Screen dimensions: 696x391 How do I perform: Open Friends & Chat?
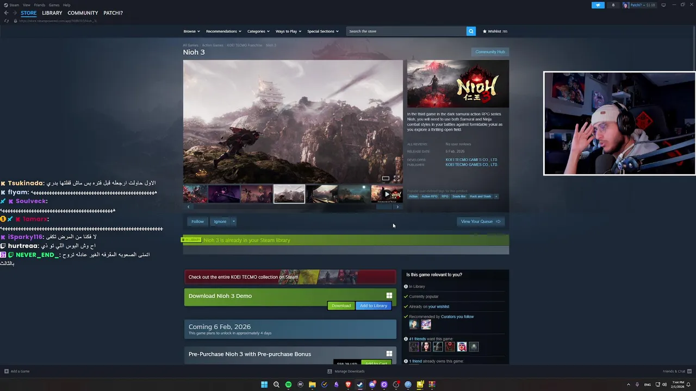tap(676, 371)
